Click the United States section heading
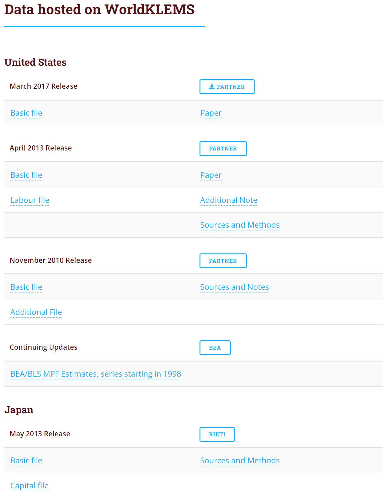 35,62
